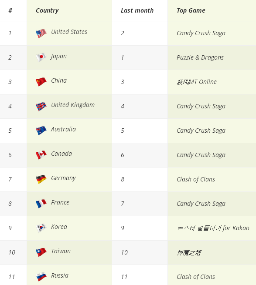Select the Top Game column header

[x=191, y=10]
